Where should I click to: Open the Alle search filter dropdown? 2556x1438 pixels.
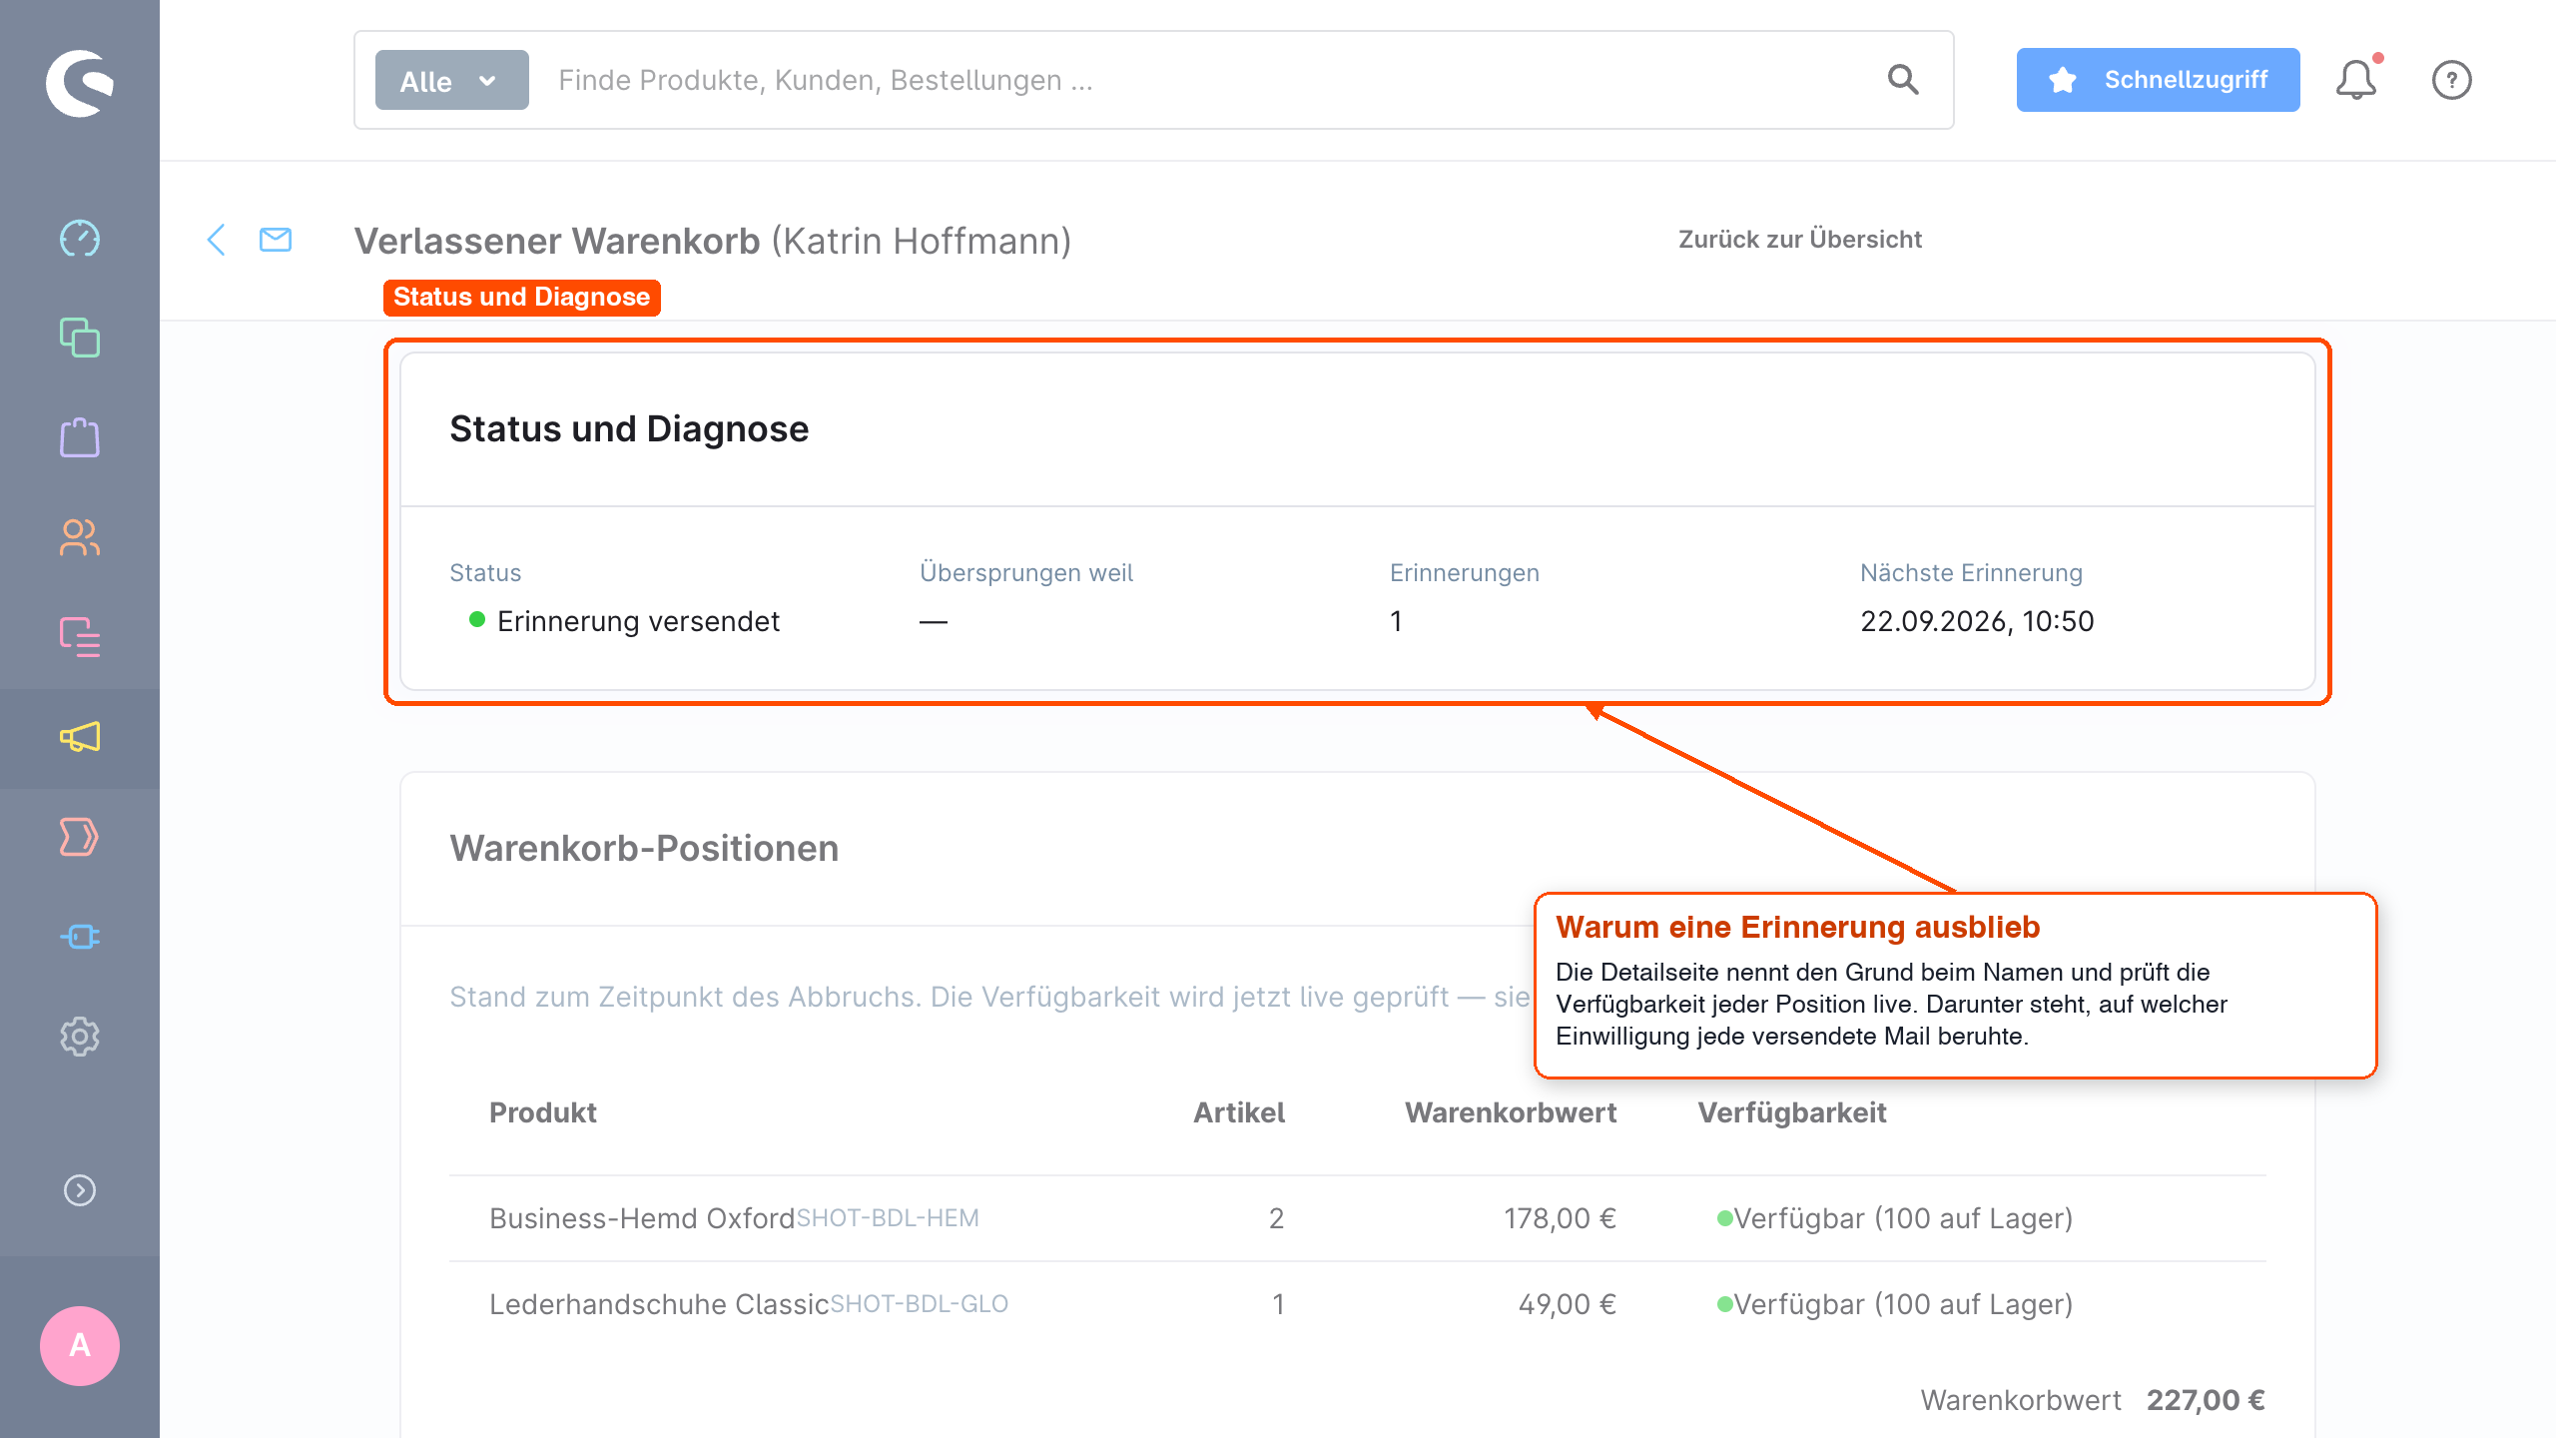tap(452, 80)
